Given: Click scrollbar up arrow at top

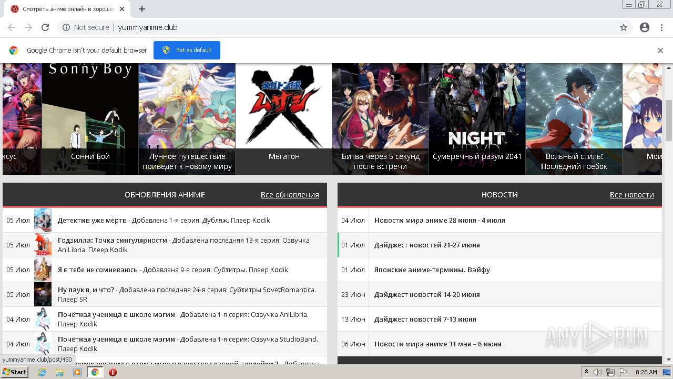Looking at the screenshot, I should point(669,67).
